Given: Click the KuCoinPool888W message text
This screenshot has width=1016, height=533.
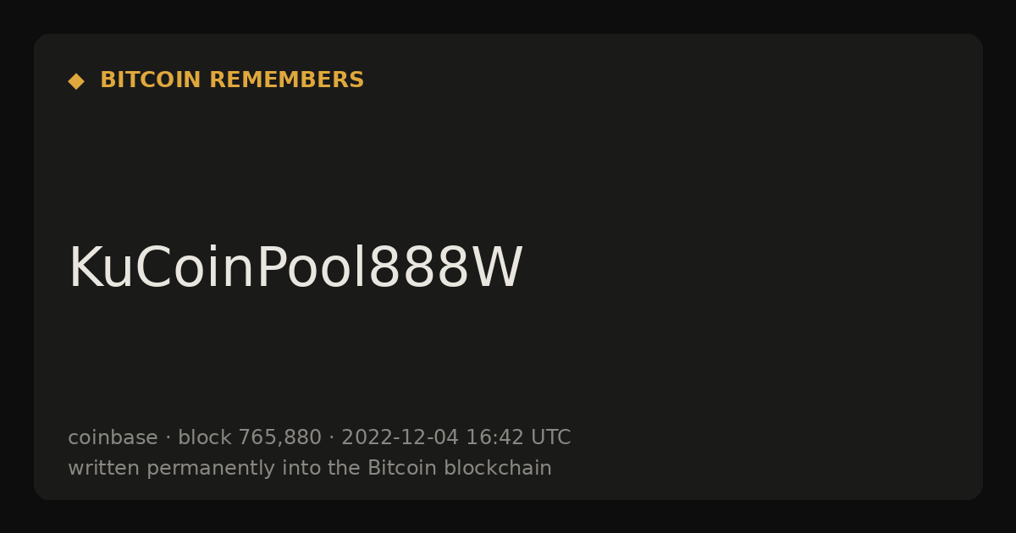Looking at the screenshot, I should click(295, 268).
